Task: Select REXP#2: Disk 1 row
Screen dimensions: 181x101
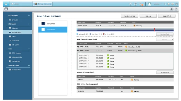Action: click(x=126, y=55)
